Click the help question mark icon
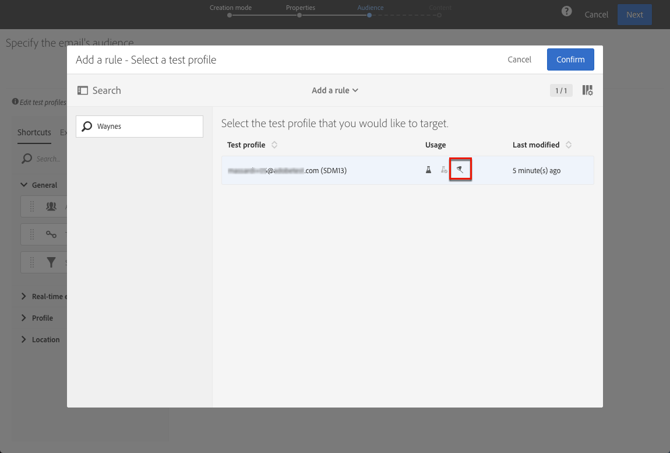Viewport: 670px width, 453px height. point(566,12)
